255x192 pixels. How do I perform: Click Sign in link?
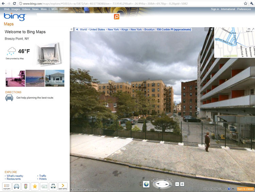215,9
